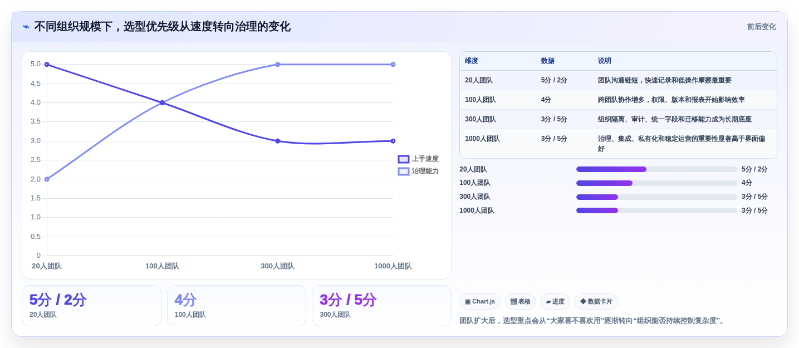Click the 说明 column header
The height and width of the screenshot is (348, 799).
[x=605, y=61]
